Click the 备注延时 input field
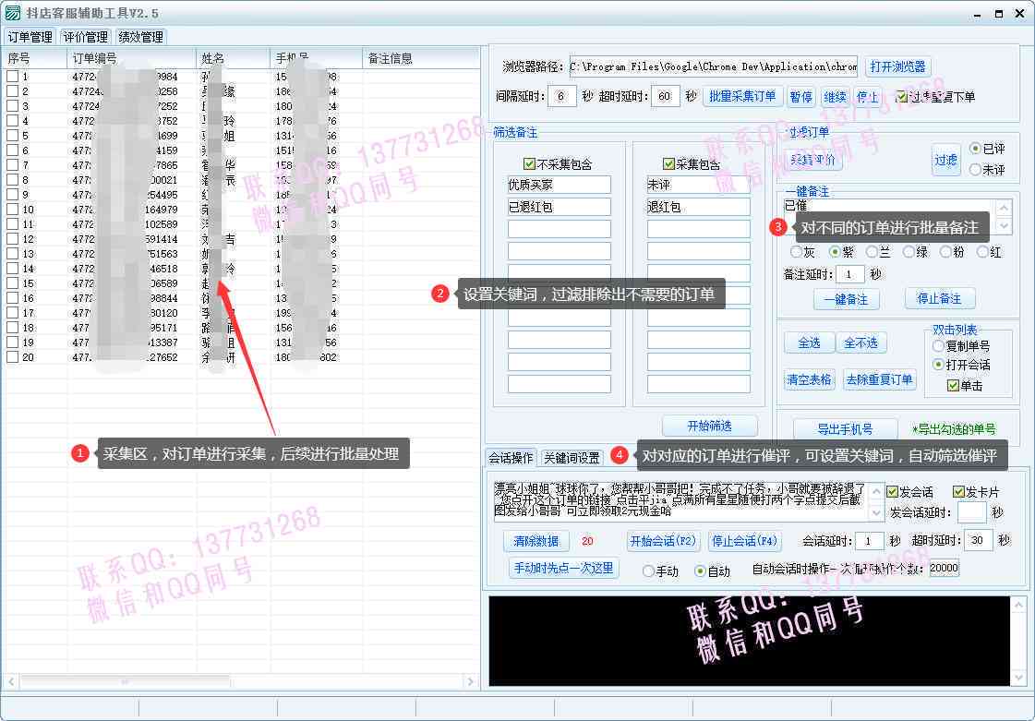 [x=850, y=274]
